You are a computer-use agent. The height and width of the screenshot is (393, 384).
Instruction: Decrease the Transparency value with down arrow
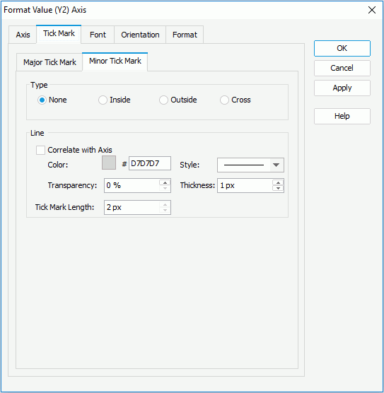click(165, 189)
